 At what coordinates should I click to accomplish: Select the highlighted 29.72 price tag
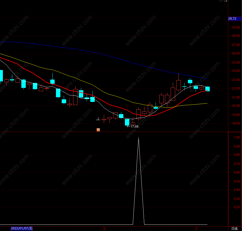point(234,19)
